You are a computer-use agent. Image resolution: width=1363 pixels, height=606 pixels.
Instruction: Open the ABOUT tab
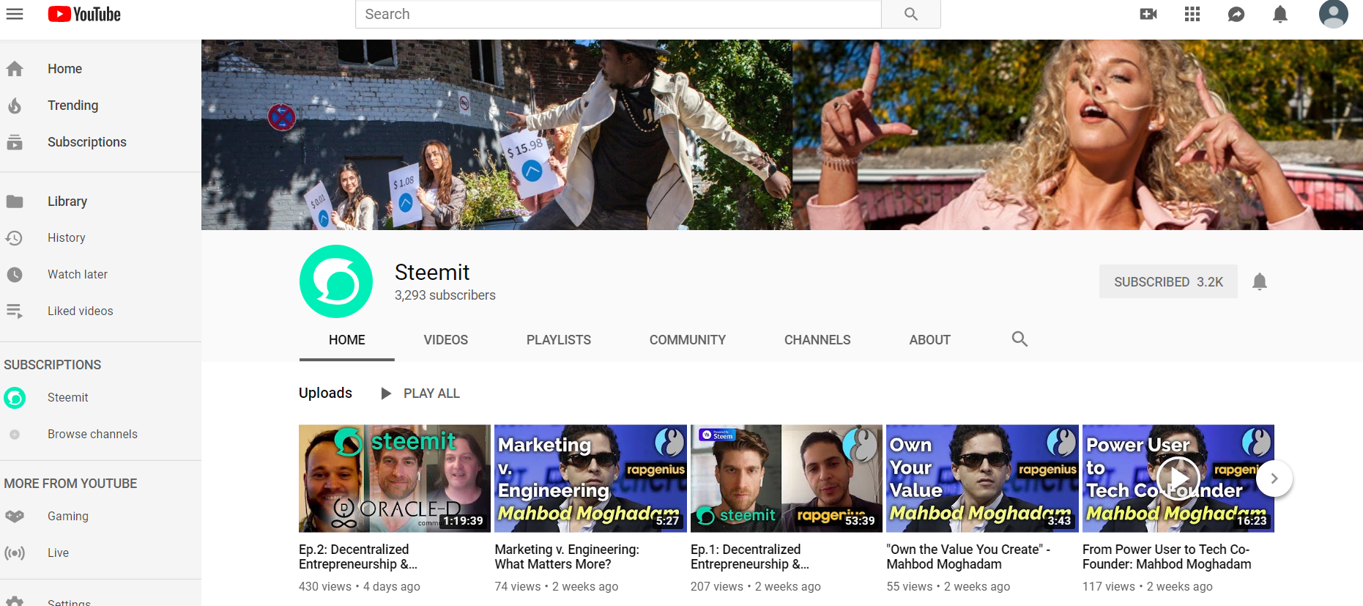(x=930, y=340)
